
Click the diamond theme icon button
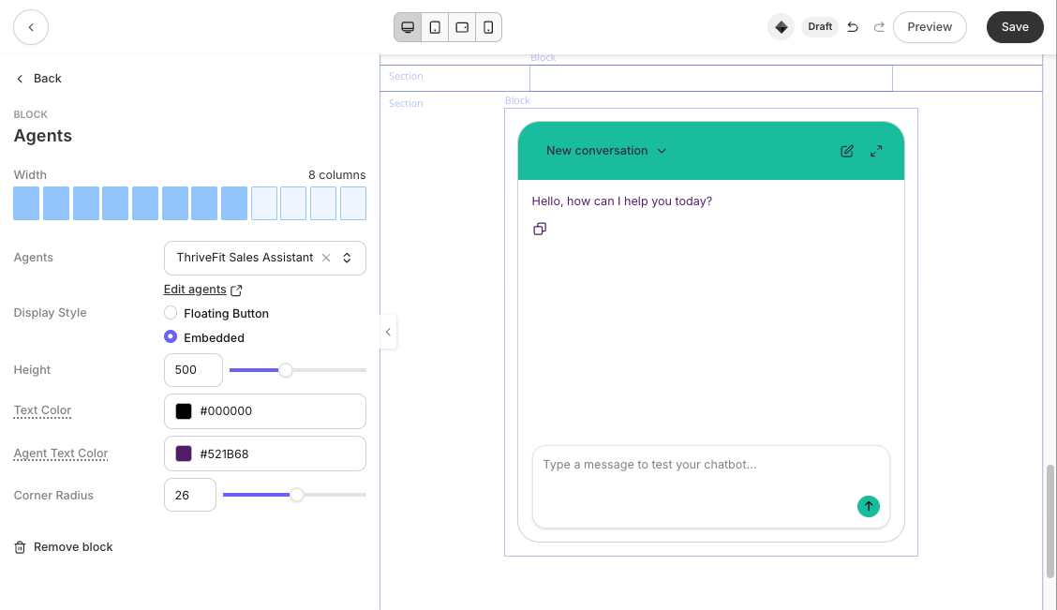coord(781,27)
